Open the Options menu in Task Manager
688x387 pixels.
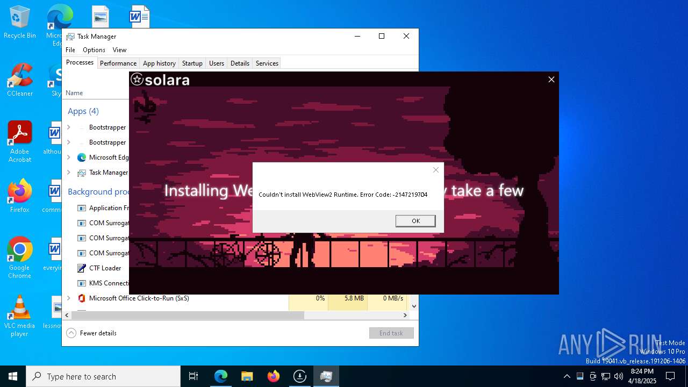pyautogui.click(x=94, y=50)
